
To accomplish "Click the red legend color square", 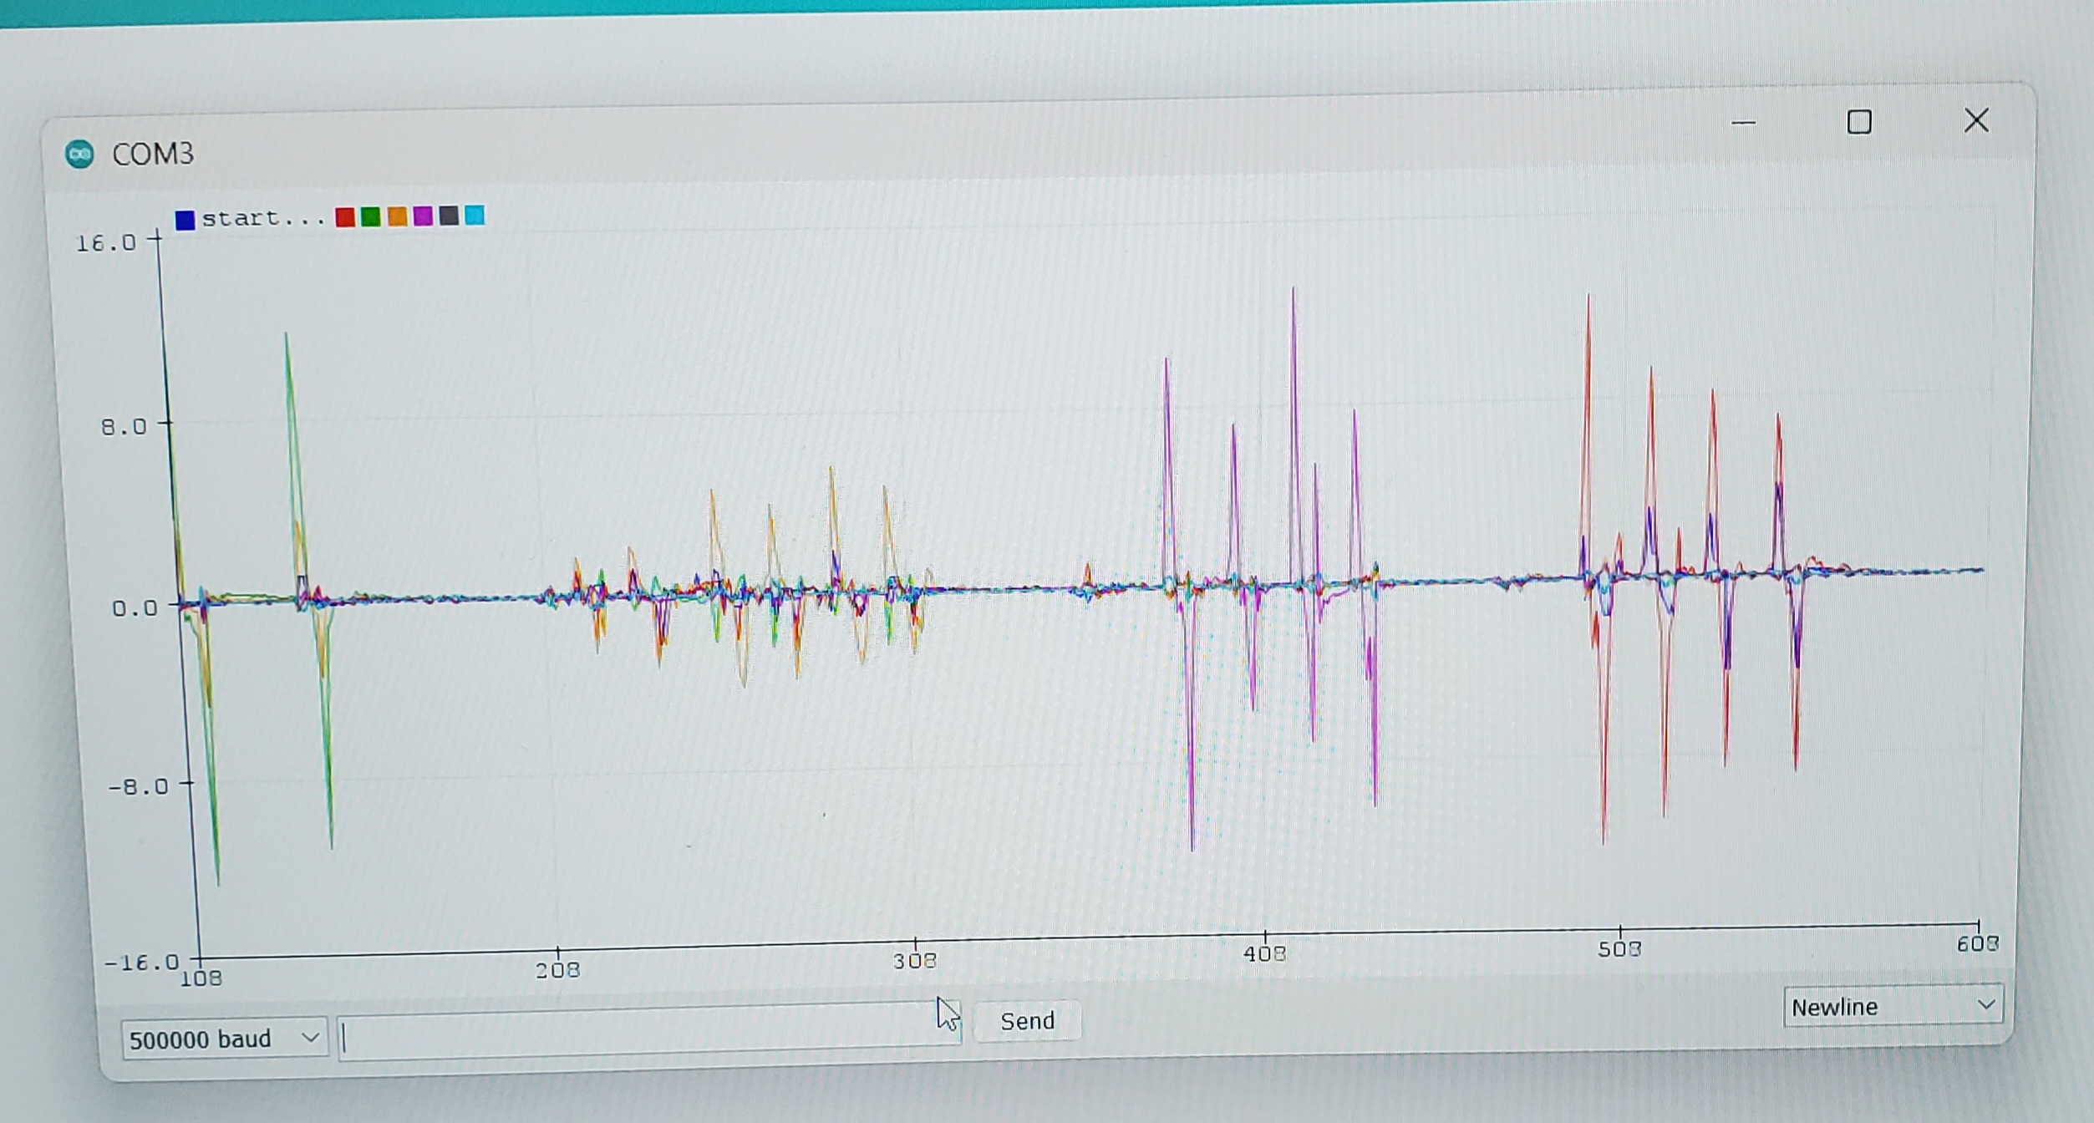I will tap(344, 217).
